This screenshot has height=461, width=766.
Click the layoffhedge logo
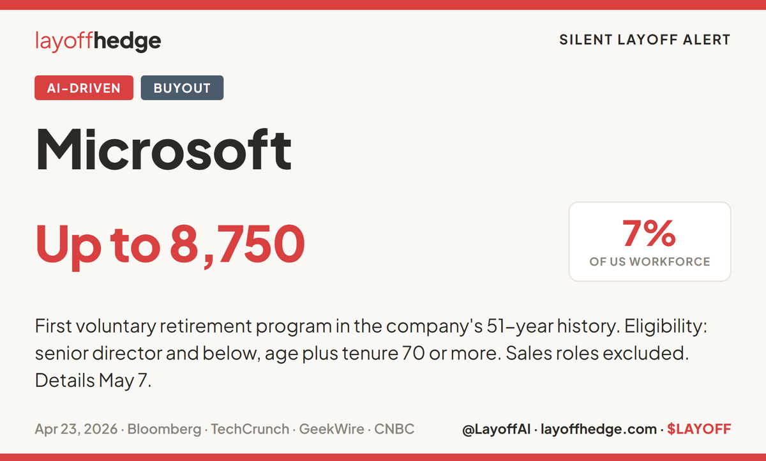click(x=98, y=42)
